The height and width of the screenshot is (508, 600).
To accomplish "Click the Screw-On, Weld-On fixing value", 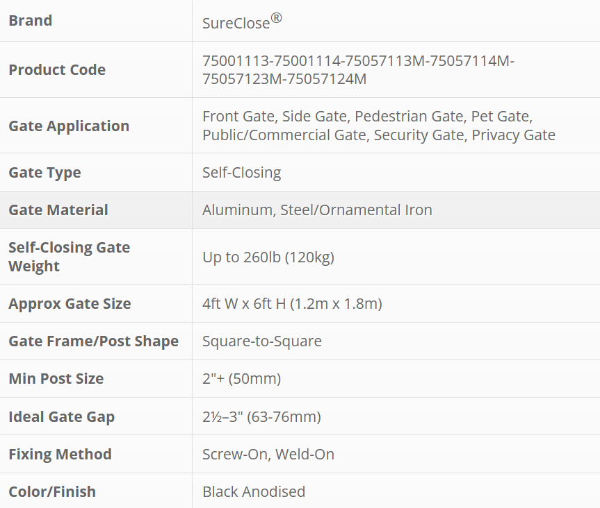I will [268, 455].
